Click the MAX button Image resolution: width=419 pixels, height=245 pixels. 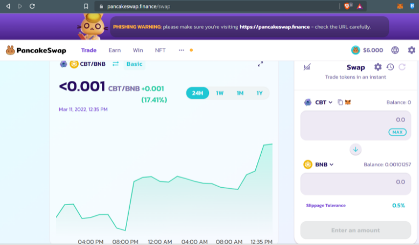(x=397, y=132)
